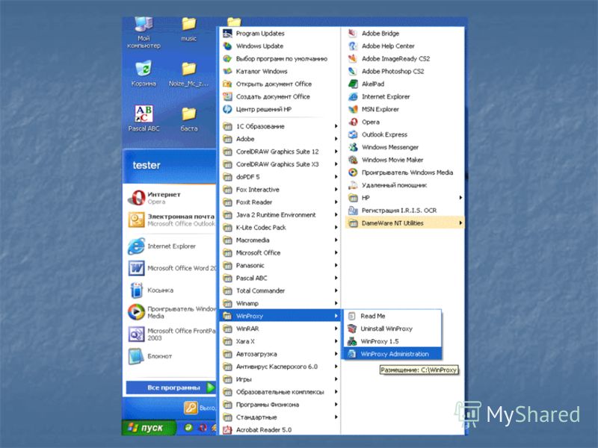This screenshot has width=598, height=448.
Task: Click the Выход log off button
Action: 199,408
